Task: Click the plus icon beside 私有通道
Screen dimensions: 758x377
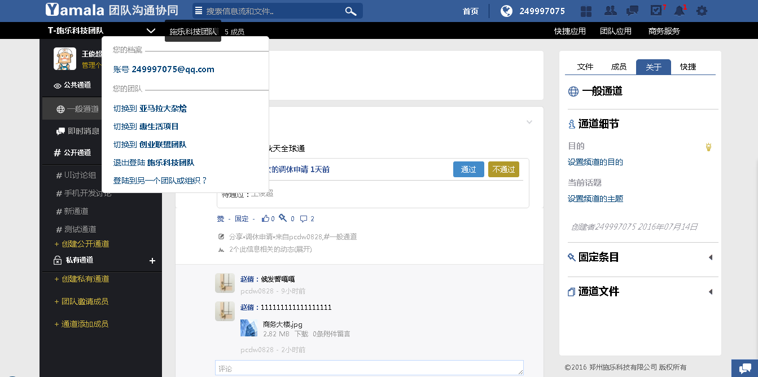Action: [152, 261]
